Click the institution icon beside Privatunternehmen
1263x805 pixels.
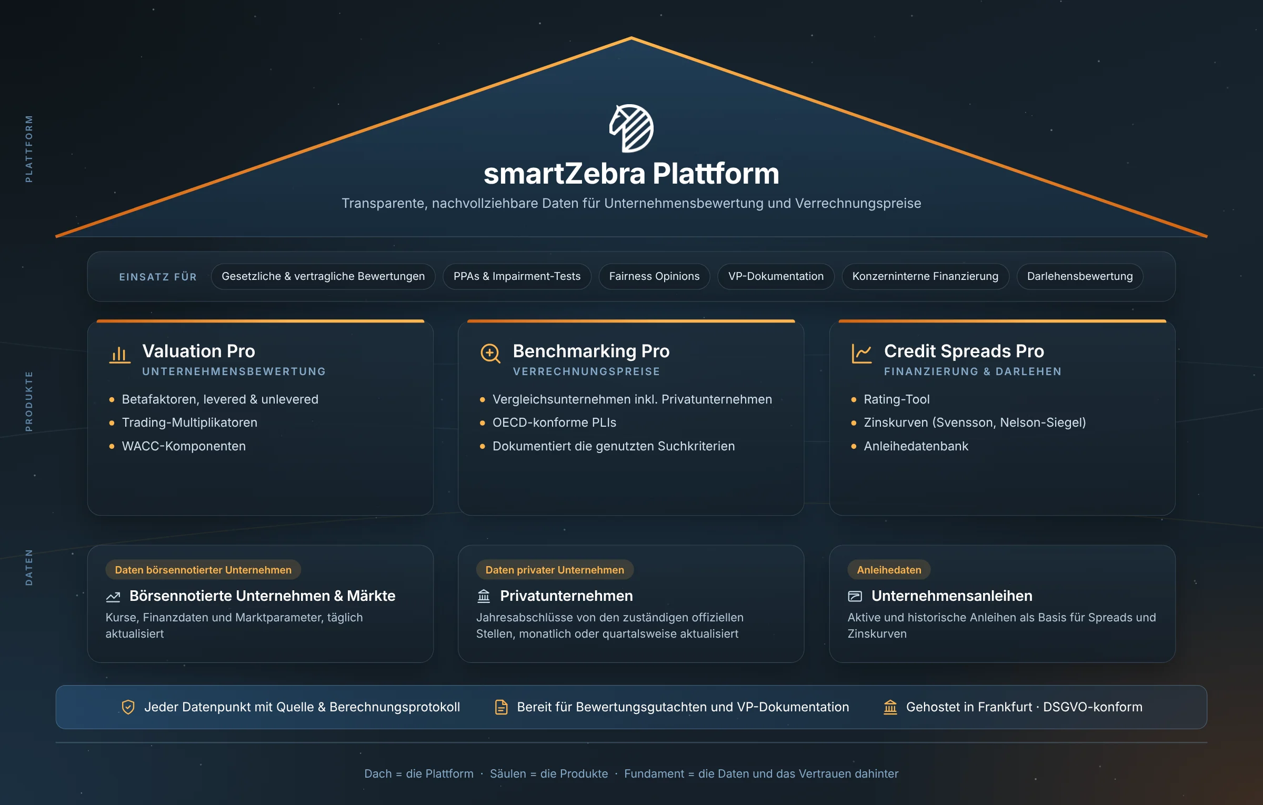tap(484, 596)
